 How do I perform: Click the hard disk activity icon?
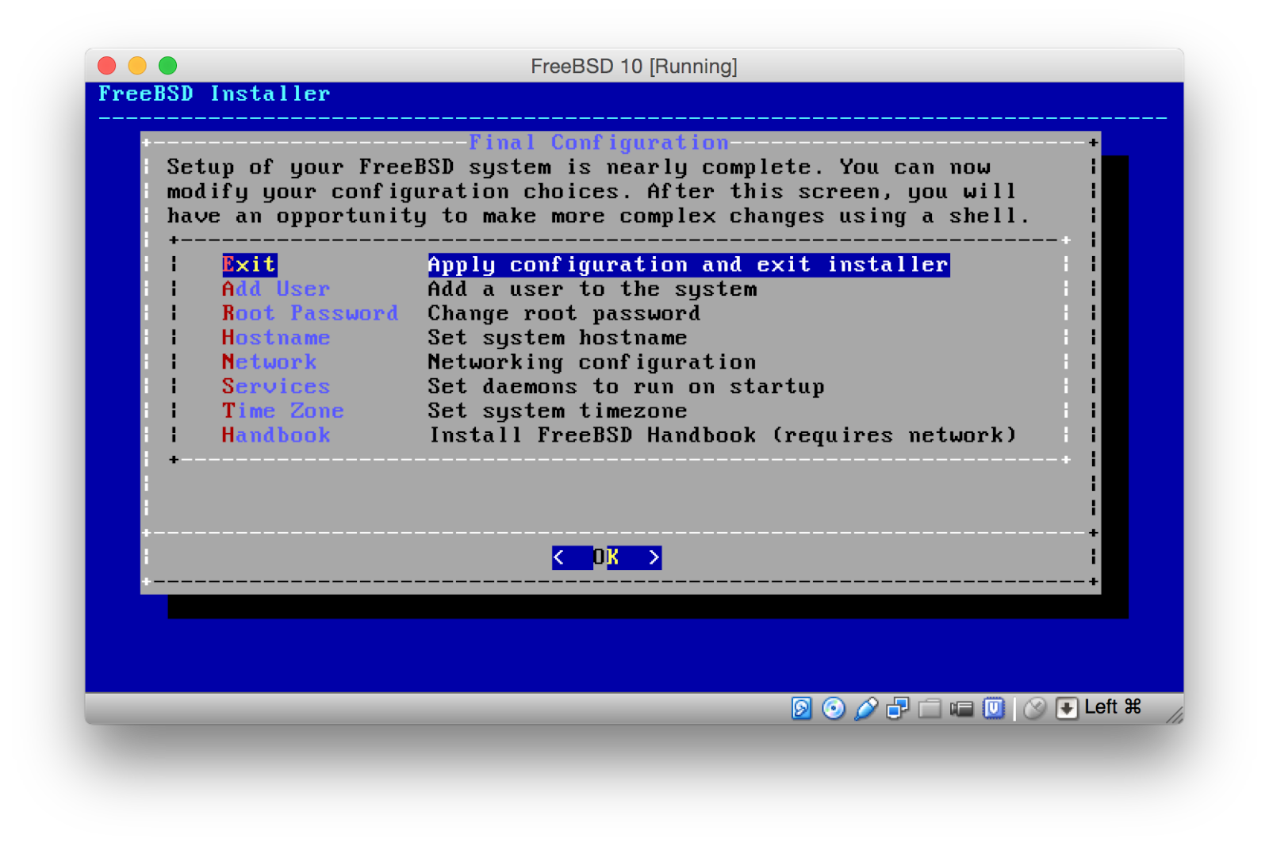(801, 709)
